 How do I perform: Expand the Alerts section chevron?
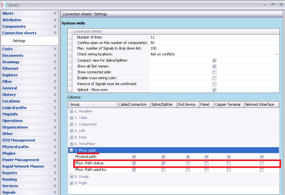[55, 13]
